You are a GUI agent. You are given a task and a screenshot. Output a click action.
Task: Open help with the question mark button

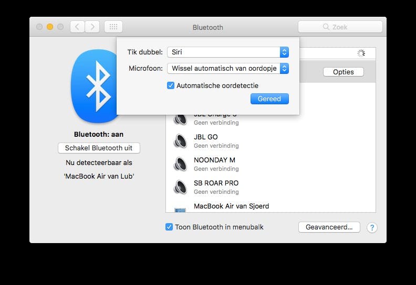pos(372,227)
